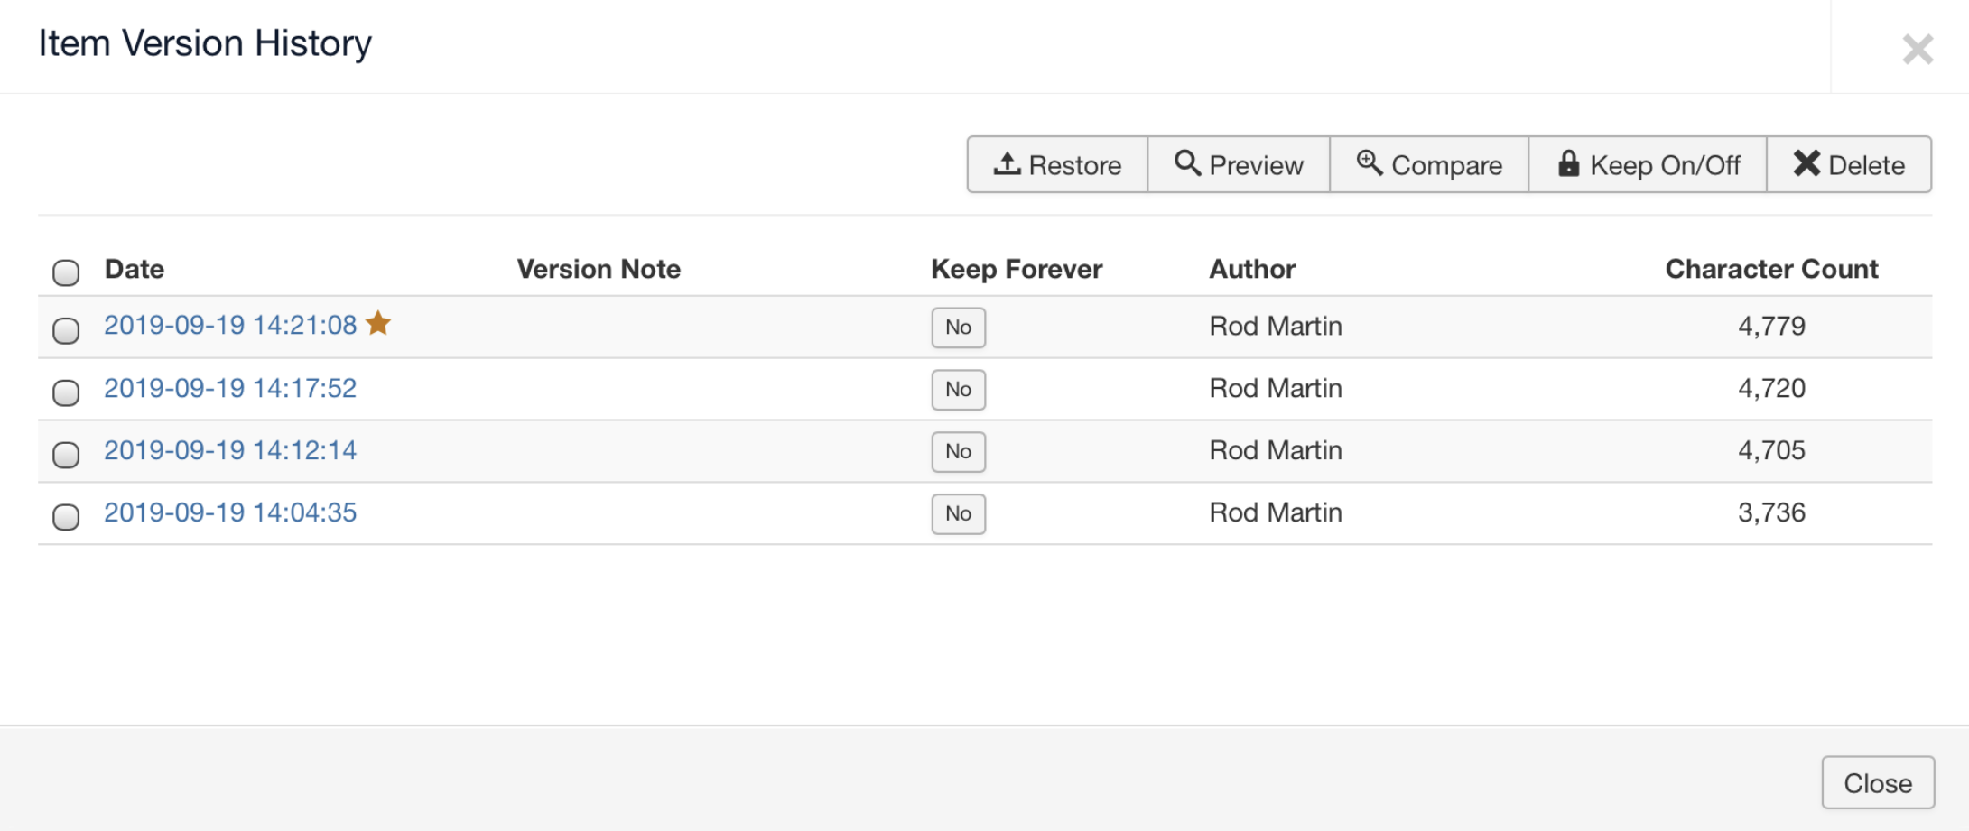
Task: Switch Keep Forever on 14:12:14 version
Action: click(x=958, y=452)
